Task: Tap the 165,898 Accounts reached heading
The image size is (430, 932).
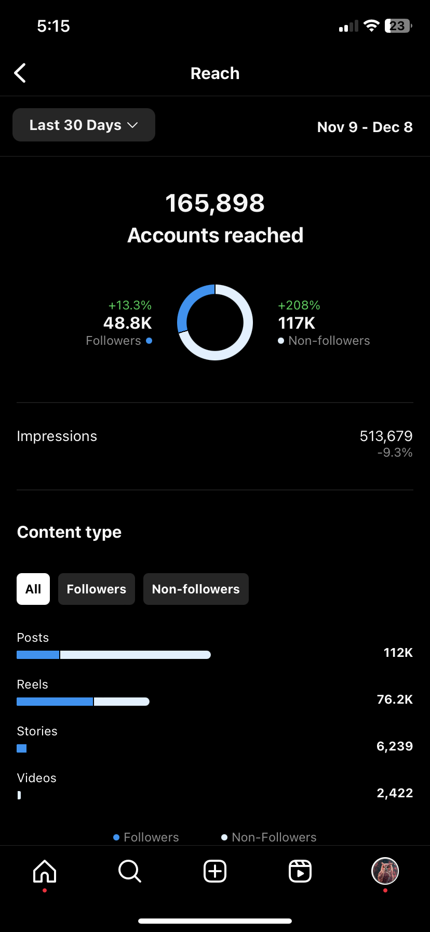Action: 215,218
